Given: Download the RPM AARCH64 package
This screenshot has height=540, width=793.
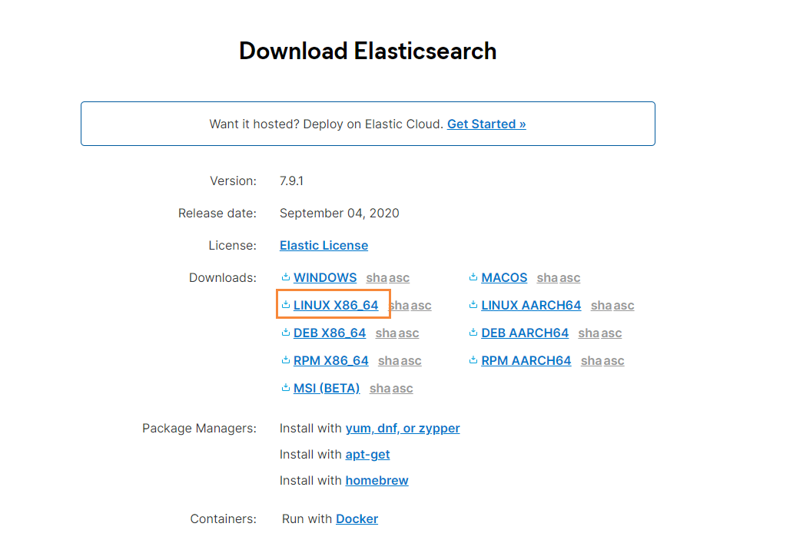Looking at the screenshot, I should coord(526,360).
